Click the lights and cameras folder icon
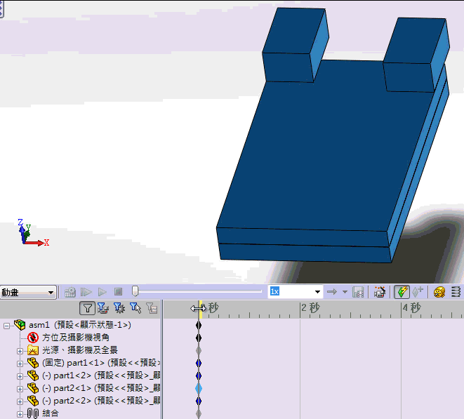 pyautogui.click(x=33, y=350)
